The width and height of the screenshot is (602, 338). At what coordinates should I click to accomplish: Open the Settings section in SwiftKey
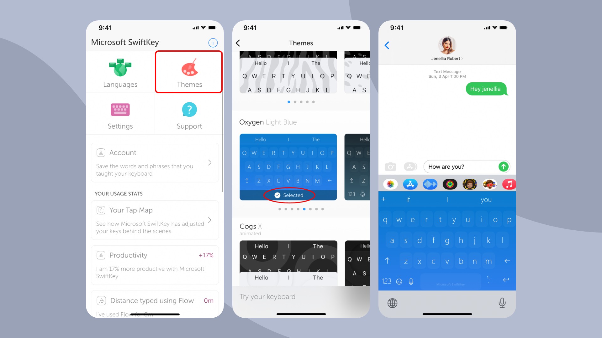pos(120,115)
